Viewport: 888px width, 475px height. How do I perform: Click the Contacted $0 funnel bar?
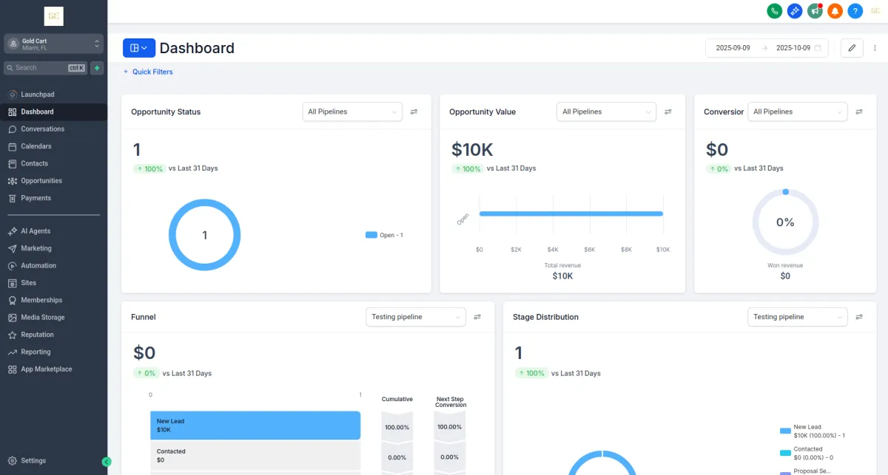[255, 456]
